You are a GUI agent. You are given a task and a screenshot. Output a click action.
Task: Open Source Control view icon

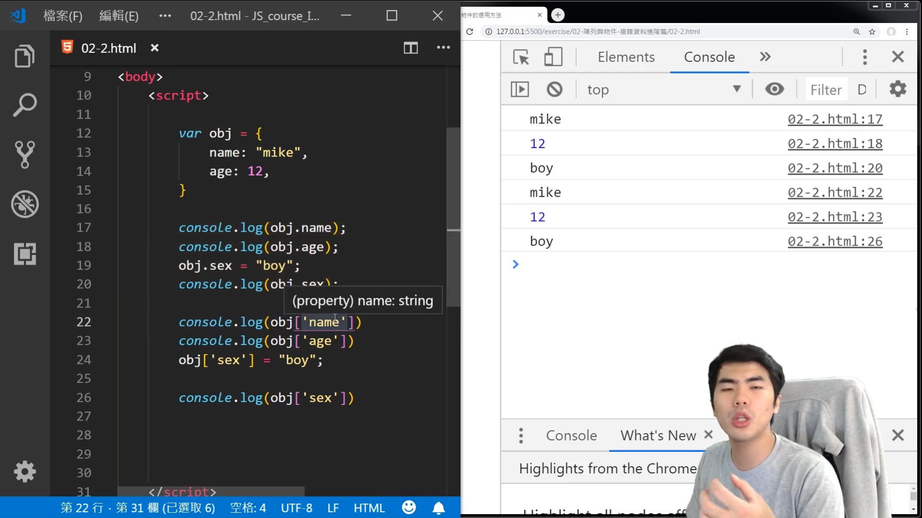[x=24, y=154]
